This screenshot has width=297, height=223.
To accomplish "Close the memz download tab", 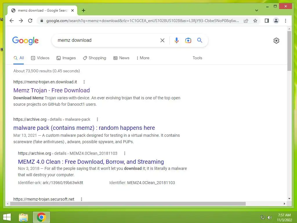I will pos(72,10).
